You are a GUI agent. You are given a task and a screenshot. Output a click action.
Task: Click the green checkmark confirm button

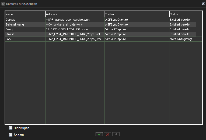point(99,134)
